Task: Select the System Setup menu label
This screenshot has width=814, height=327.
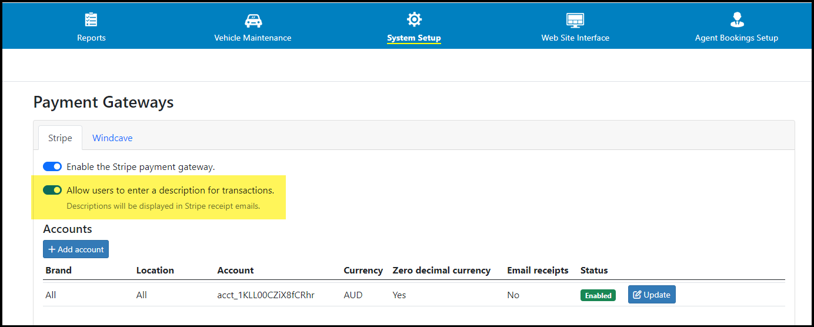Action: 414,38
